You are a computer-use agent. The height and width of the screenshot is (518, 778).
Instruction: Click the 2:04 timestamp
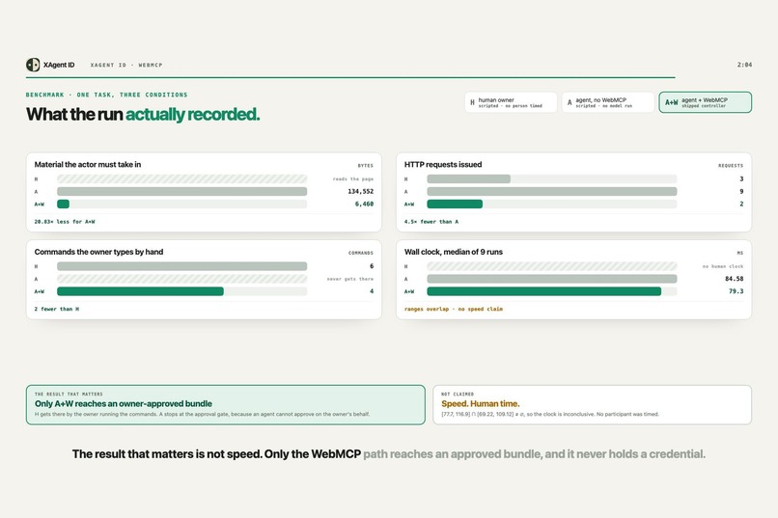click(x=744, y=65)
